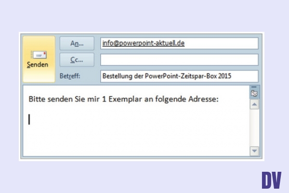Click the empty Cc field

[179, 59]
